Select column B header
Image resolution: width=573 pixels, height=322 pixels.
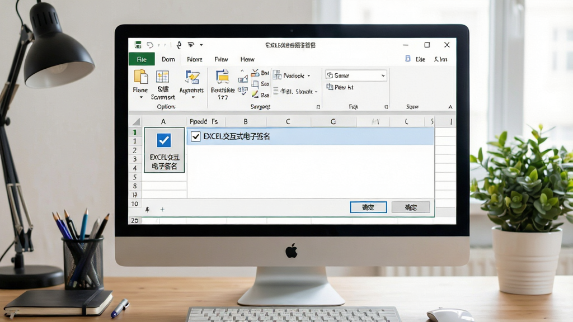point(246,121)
